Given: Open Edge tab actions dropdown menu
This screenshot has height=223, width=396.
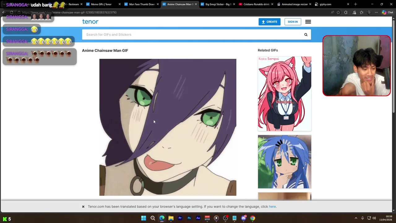Looking at the screenshot, I should click(x=4, y=4).
